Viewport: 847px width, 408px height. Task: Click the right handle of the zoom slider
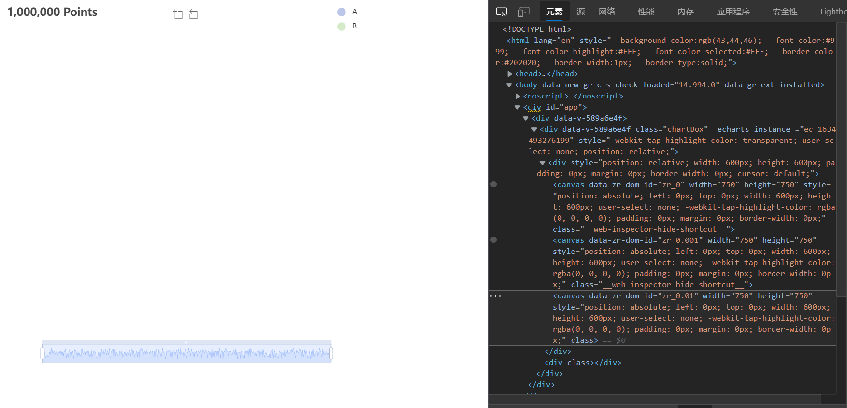point(331,353)
